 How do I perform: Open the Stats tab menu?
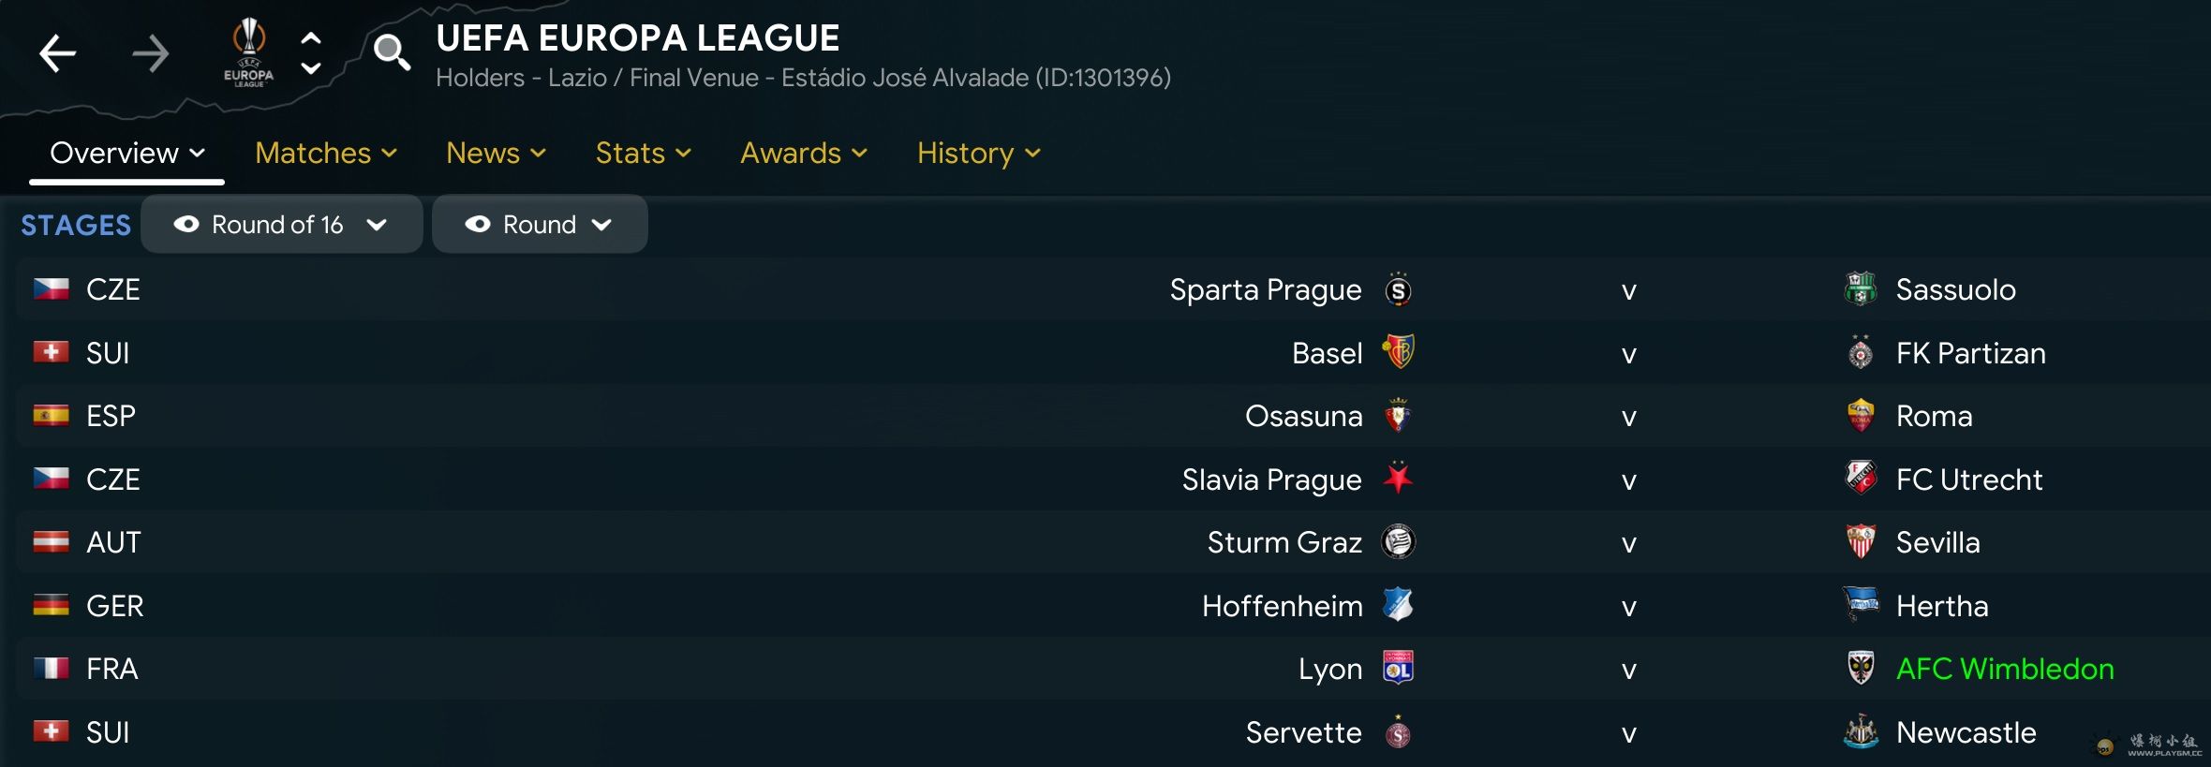(643, 153)
